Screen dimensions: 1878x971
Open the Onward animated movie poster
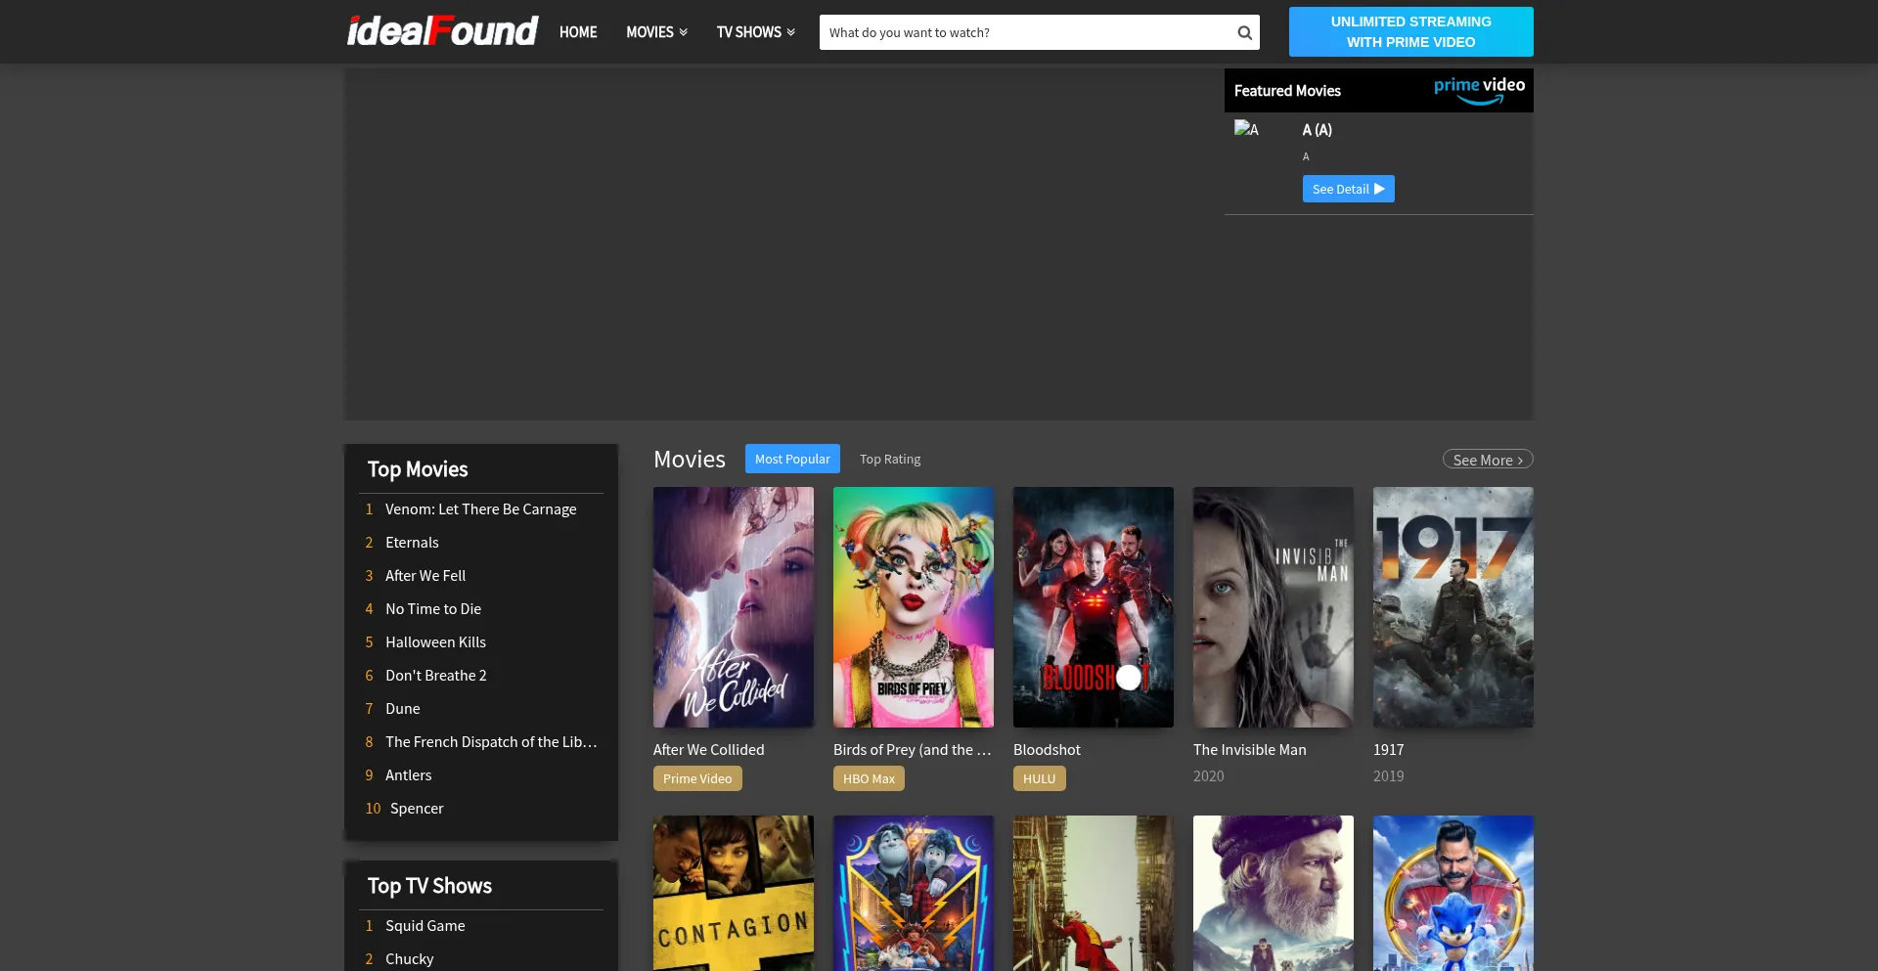[x=914, y=893]
